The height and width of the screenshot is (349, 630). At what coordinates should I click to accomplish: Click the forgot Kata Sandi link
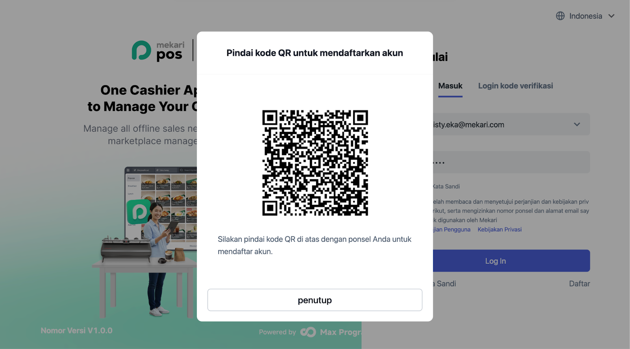pos(445,284)
